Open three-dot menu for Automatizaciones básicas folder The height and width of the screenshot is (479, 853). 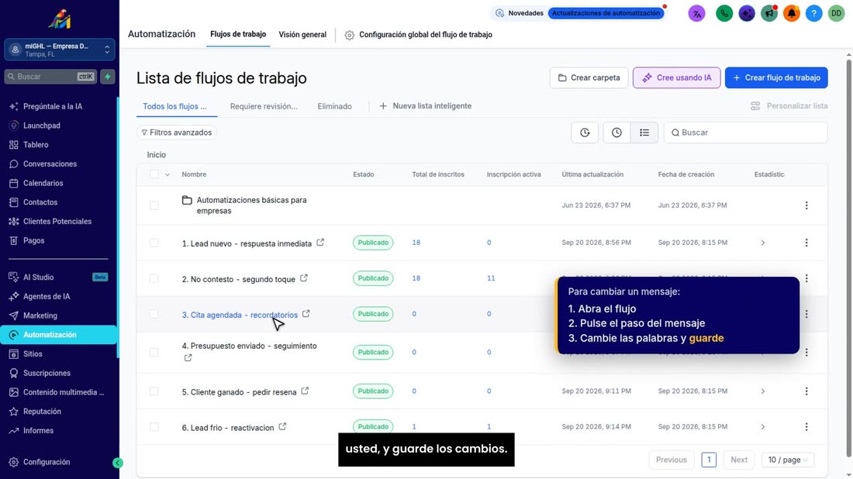pyautogui.click(x=806, y=205)
